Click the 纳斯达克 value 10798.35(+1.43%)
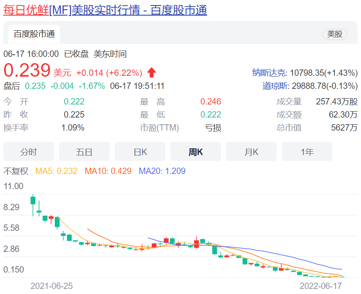The image size is (361, 294). [324, 73]
